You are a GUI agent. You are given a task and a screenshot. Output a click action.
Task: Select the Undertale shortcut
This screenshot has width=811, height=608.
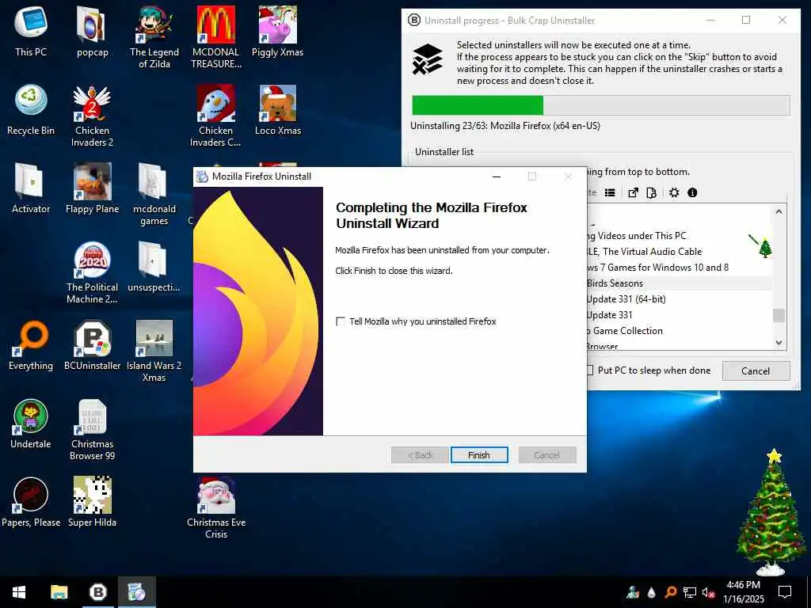(31, 424)
